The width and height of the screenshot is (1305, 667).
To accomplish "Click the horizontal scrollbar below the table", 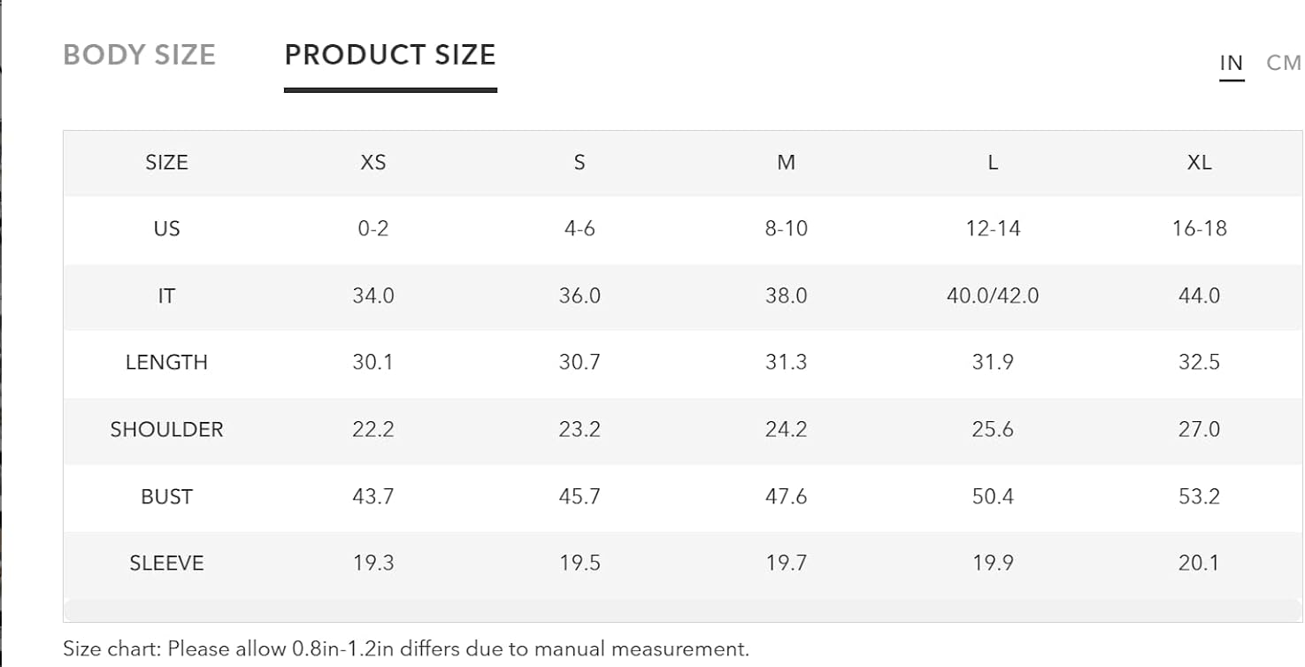I will [683, 610].
